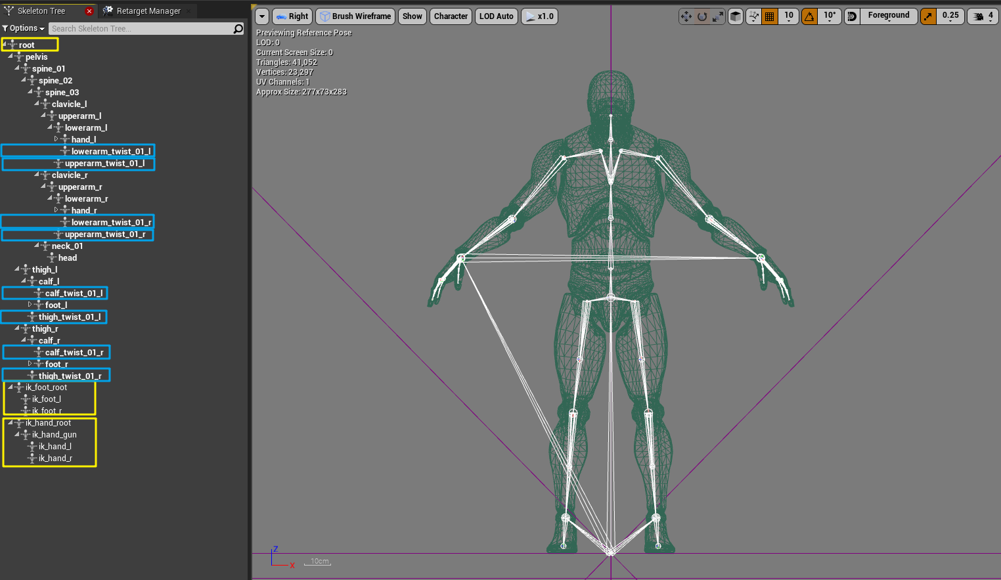Viewport: 1001px width, 580px height.
Task: Click bone icon of lowerarm_twist_01_r
Action: (65, 222)
